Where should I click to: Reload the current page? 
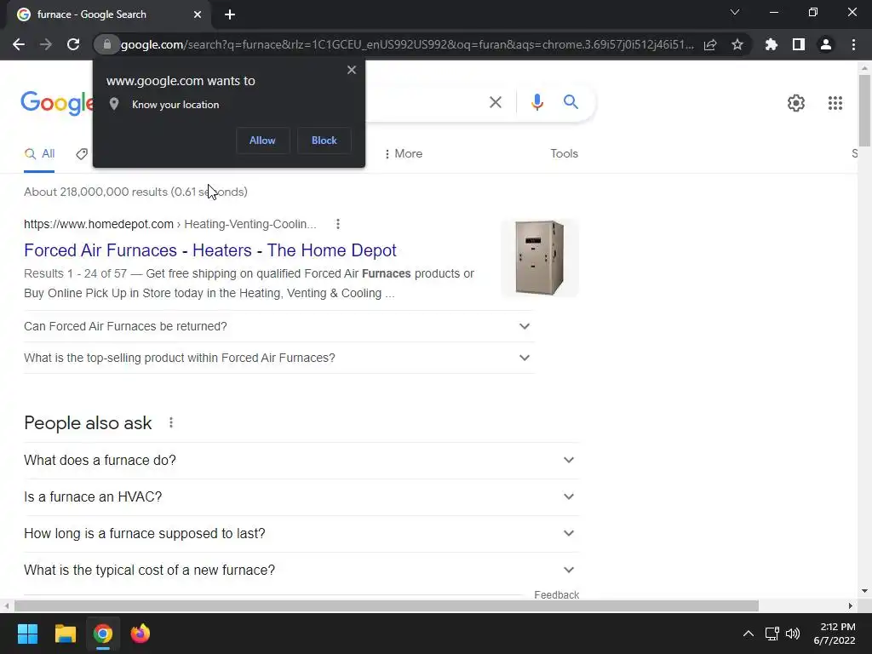[73, 44]
